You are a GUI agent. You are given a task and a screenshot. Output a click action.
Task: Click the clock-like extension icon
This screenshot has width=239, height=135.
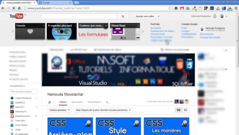188,8
